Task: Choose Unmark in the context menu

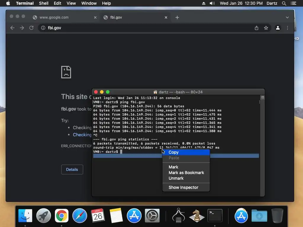Action: pos(186,178)
